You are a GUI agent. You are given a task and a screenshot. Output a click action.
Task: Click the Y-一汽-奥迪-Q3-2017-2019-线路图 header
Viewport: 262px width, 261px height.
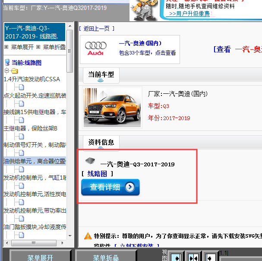point(35,32)
